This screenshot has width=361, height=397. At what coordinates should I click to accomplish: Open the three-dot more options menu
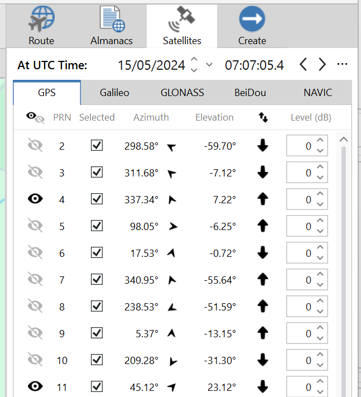[343, 65]
